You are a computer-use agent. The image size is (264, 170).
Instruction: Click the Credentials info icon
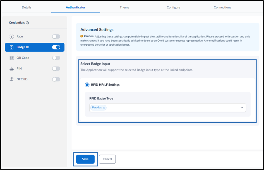pos(27,23)
